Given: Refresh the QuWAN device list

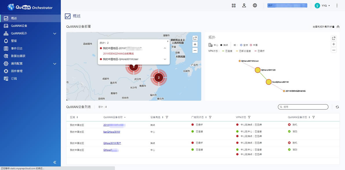Looking at the screenshot, I should coord(337,107).
